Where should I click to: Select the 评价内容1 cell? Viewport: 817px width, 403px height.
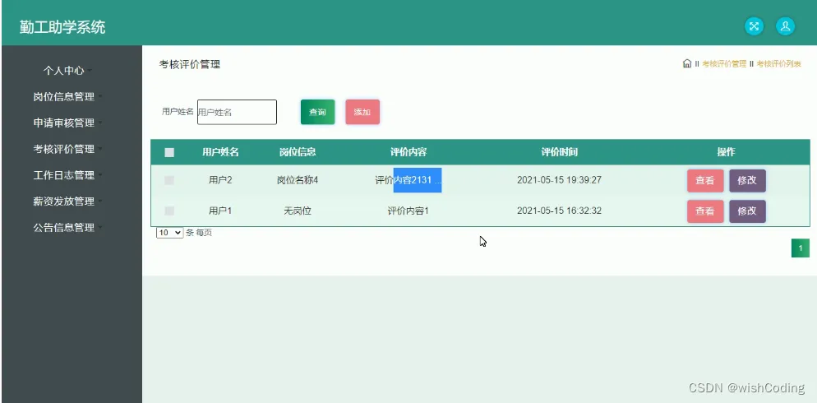pyautogui.click(x=408, y=211)
